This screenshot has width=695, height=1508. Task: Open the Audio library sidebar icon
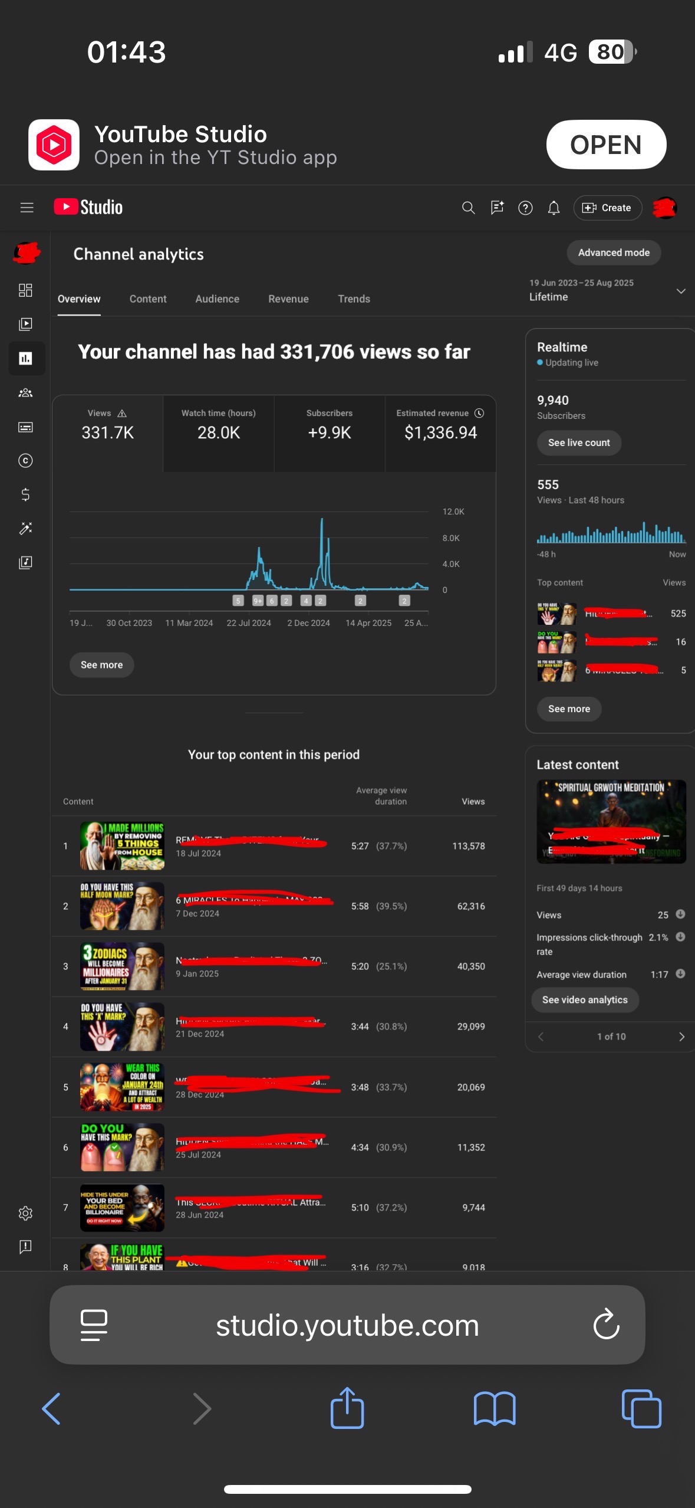(25, 562)
